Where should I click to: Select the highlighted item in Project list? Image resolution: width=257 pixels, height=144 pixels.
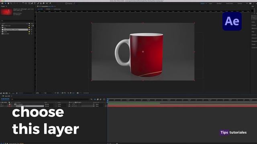tap(15, 30)
